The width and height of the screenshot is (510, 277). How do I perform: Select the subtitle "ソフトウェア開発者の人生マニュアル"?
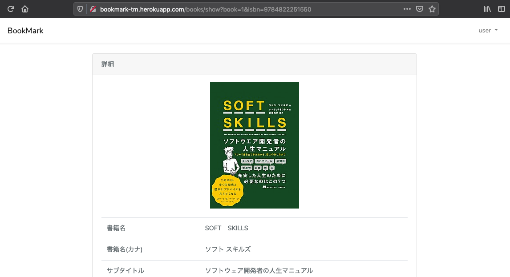259,270
